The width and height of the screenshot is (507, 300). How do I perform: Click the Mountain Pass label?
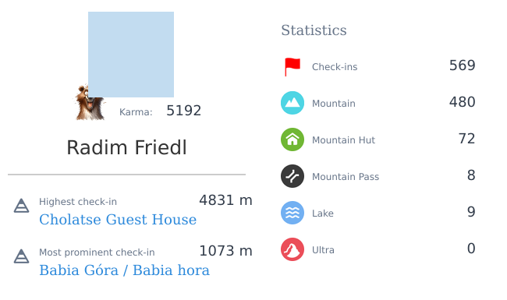(346, 177)
